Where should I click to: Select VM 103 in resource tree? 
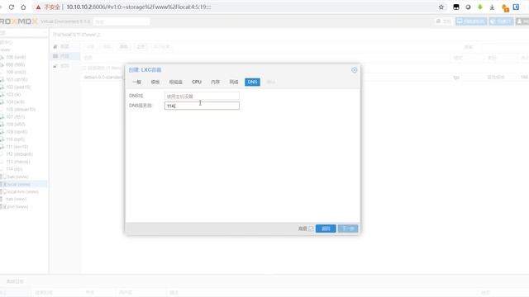point(13,94)
